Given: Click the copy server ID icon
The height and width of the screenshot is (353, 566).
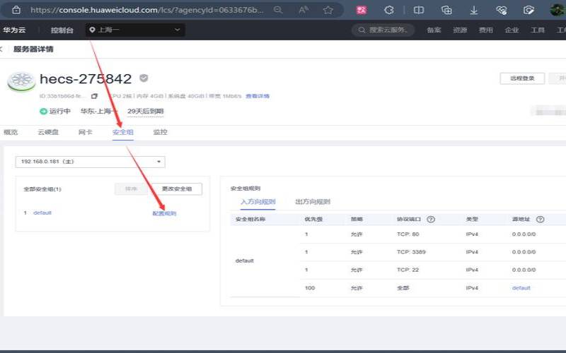Looking at the screenshot, I should [x=94, y=96].
